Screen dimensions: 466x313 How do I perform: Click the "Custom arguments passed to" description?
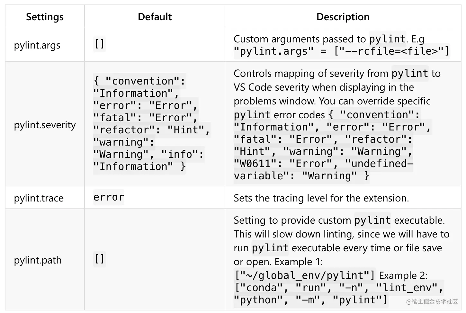[x=300, y=39]
